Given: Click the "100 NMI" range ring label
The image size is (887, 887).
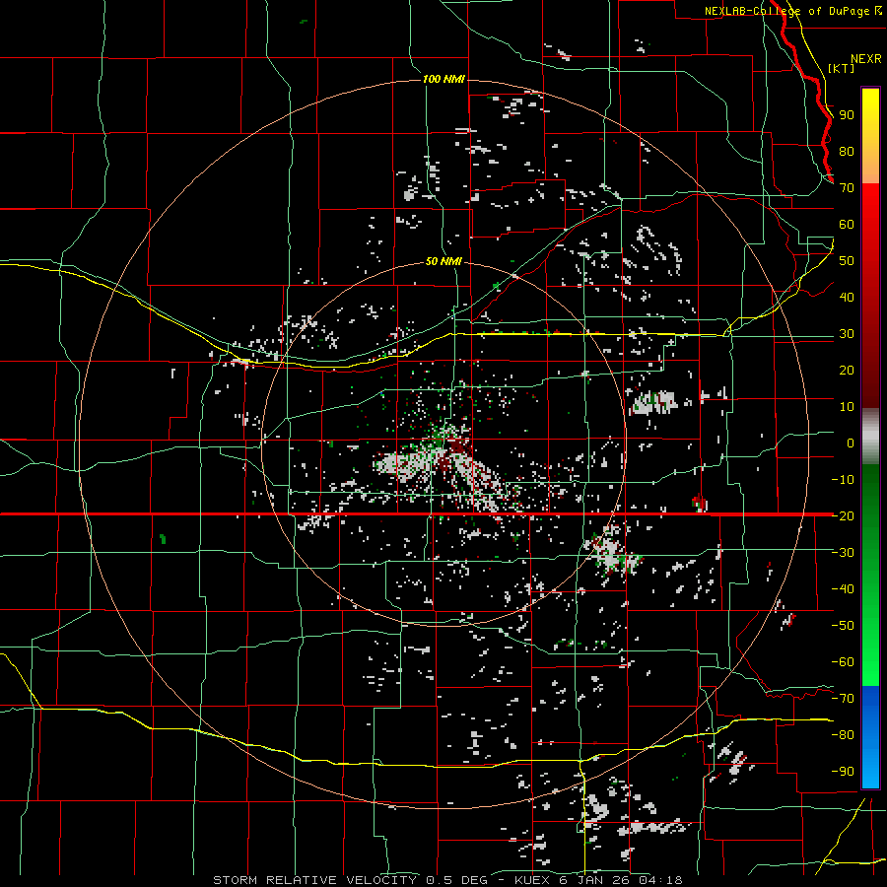Looking at the screenshot, I should 443,79.
